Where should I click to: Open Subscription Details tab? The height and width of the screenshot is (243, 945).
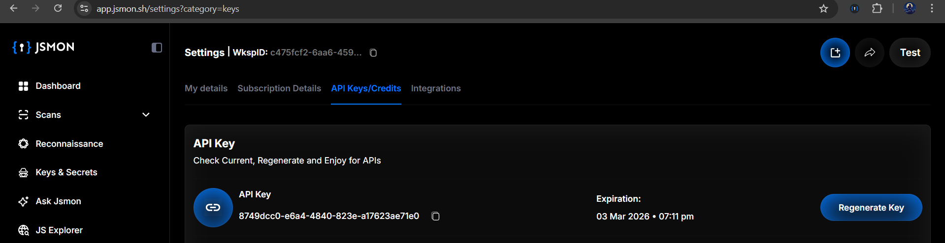point(279,88)
